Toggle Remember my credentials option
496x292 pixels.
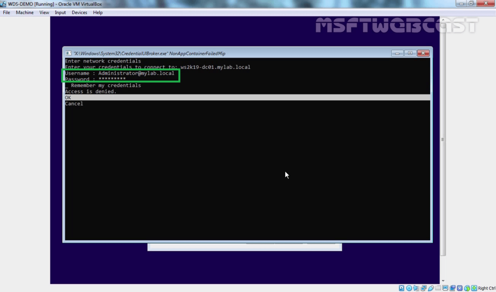click(x=103, y=85)
